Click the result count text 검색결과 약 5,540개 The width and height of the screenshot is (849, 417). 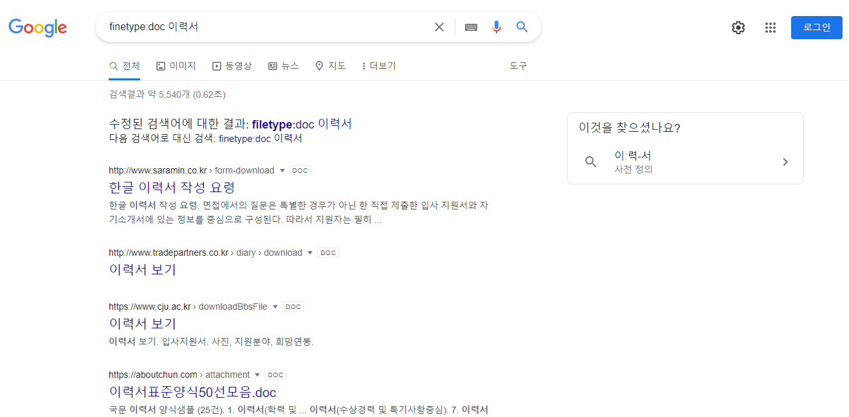coord(149,95)
